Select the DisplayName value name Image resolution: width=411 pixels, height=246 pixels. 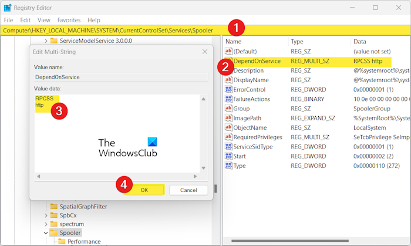tap(251, 80)
